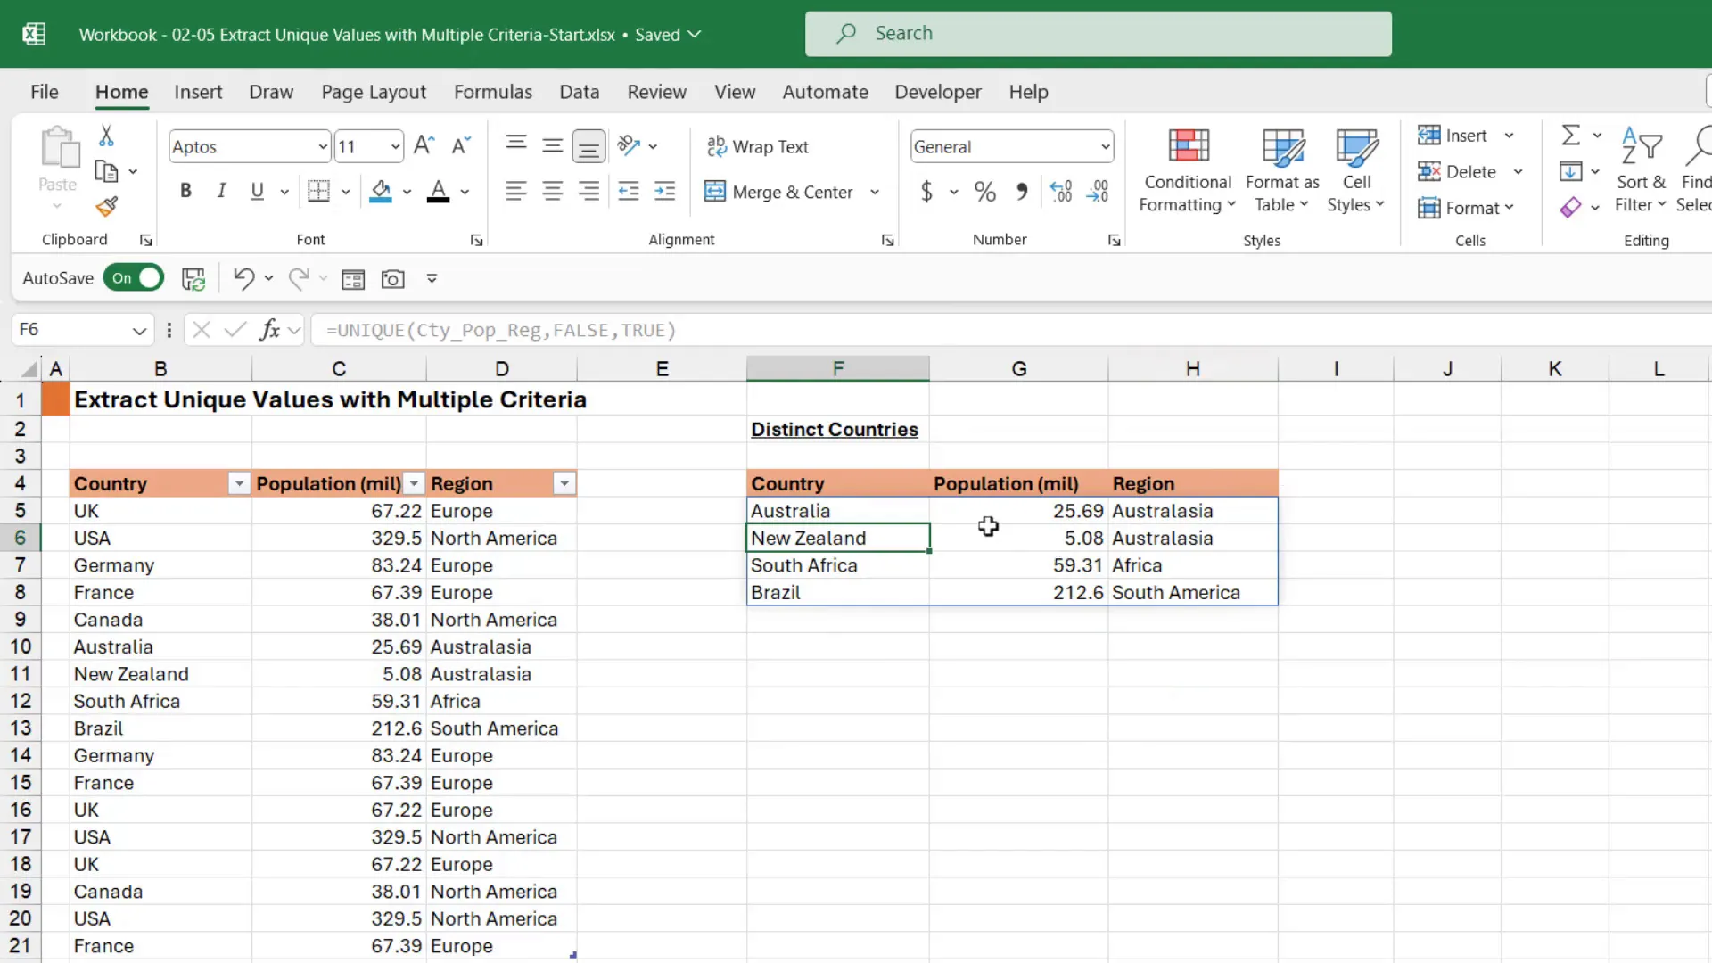The width and height of the screenshot is (1712, 963).
Task: Switch to the Data tab
Action: (x=580, y=92)
